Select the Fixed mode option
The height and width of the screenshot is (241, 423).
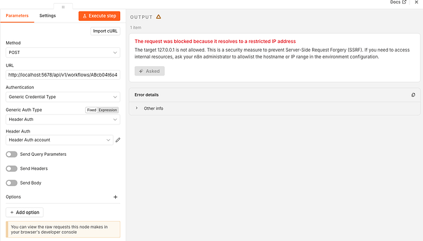(x=91, y=110)
